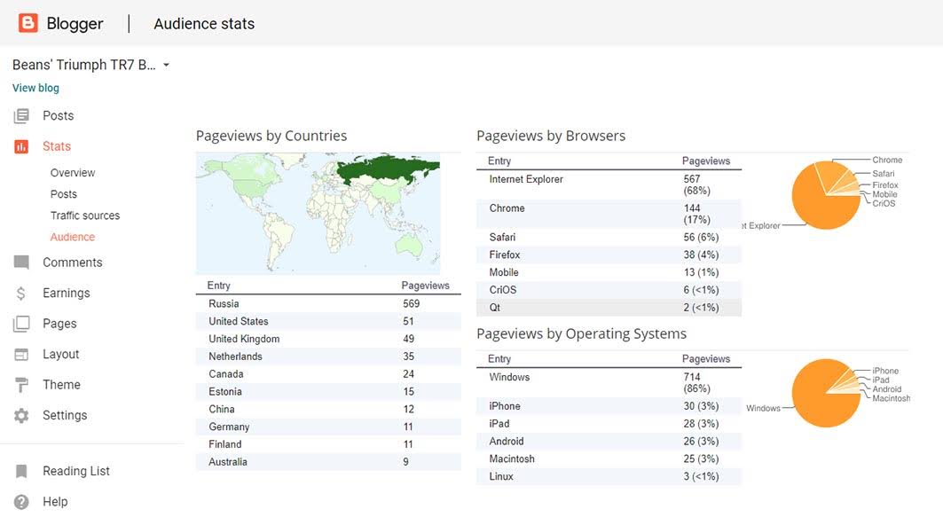Click the Russia row in countries table

point(328,303)
